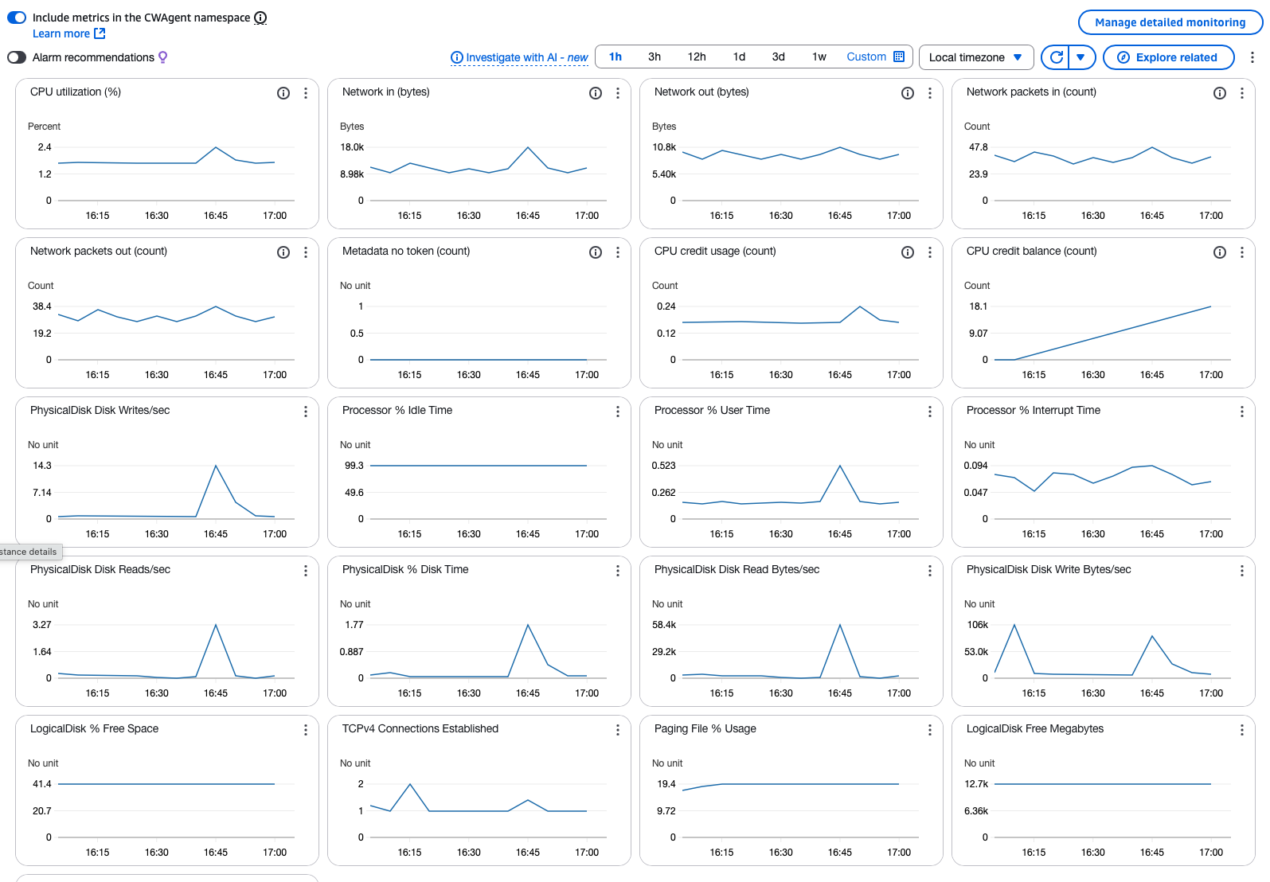1270x882 pixels.
Task: Open the refresh interval dropdown arrow
Action: [x=1080, y=57]
